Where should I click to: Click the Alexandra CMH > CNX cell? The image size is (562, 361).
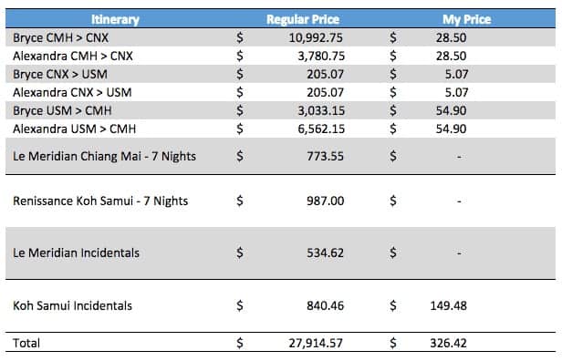click(73, 56)
